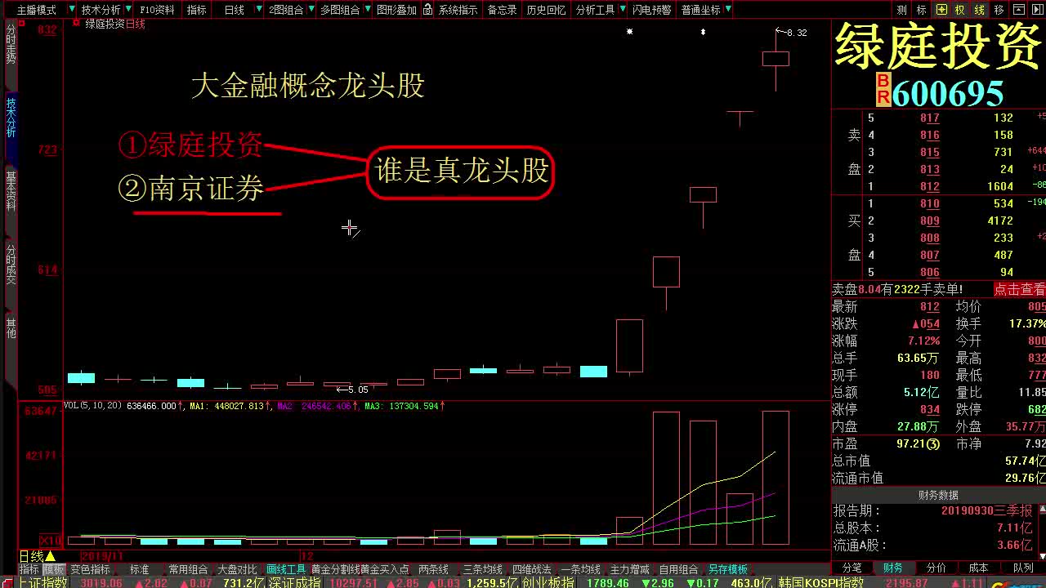Click the lock icon beside 系统指示

(x=429, y=10)
